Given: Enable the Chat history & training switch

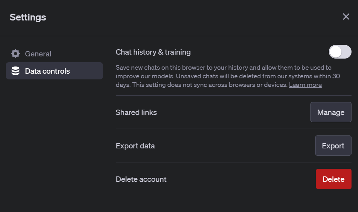Looking at the screenshot, I should 340,52.
